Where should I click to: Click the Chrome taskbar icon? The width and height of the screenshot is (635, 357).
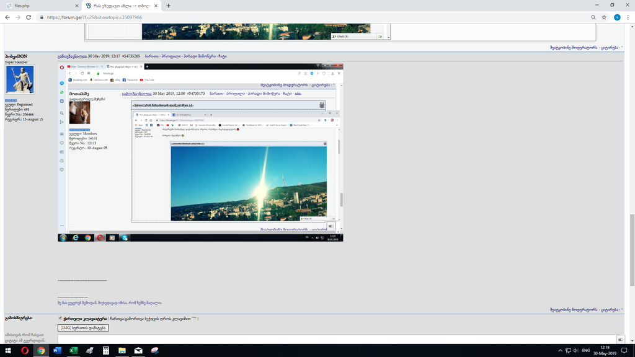tap(41, 351)
